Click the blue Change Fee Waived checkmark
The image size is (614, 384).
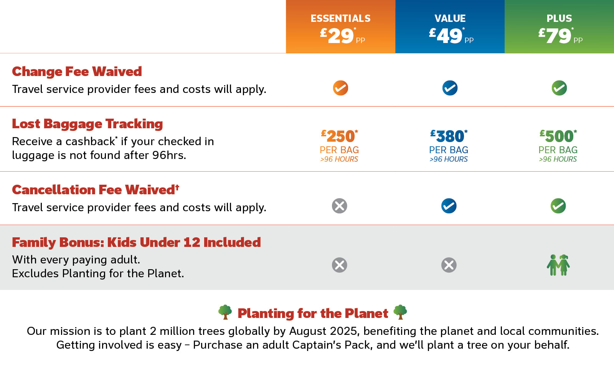[450, 88]
